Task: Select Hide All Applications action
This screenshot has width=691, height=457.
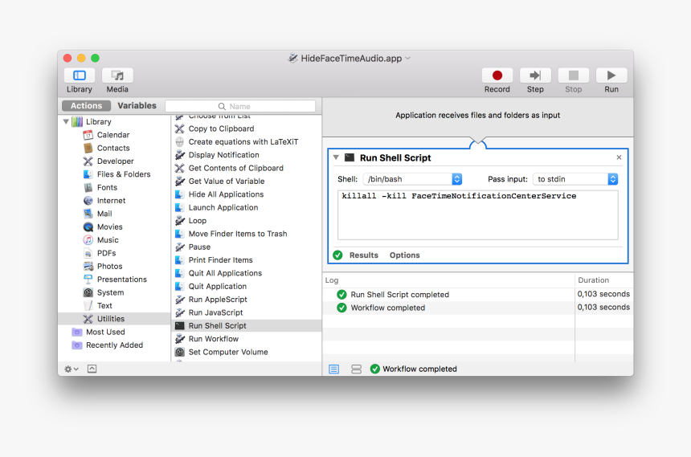Action: 247,194
